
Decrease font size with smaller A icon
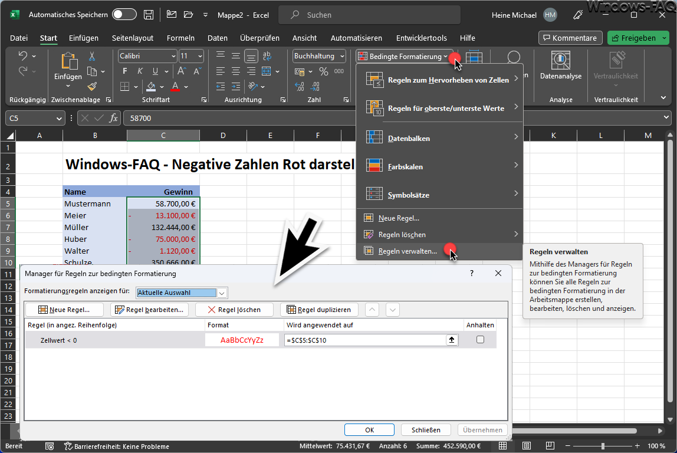198,71
